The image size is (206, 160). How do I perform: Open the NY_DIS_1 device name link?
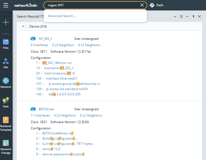[x=46, y=39]
